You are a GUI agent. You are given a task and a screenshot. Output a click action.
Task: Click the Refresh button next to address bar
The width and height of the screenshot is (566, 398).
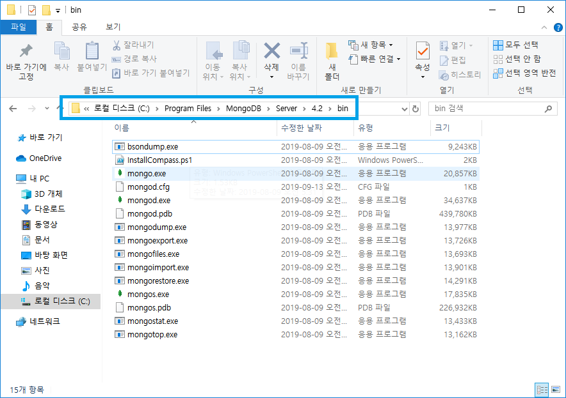pyautogui.click(x=416, y=109)
